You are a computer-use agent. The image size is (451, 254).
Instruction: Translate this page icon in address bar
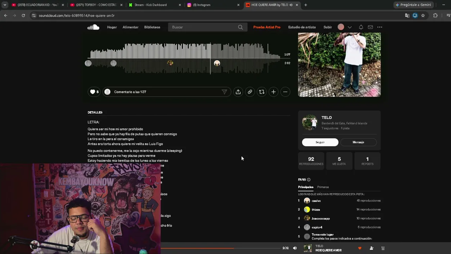407,16
